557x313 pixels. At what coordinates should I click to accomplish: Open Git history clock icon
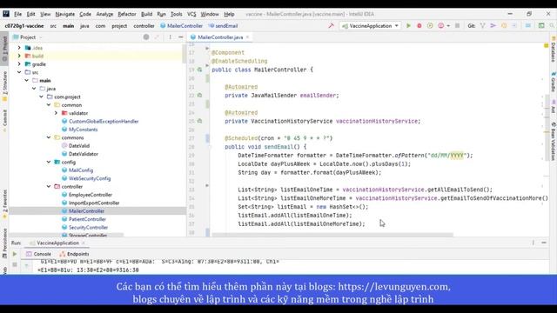click(x=504, y=25)
